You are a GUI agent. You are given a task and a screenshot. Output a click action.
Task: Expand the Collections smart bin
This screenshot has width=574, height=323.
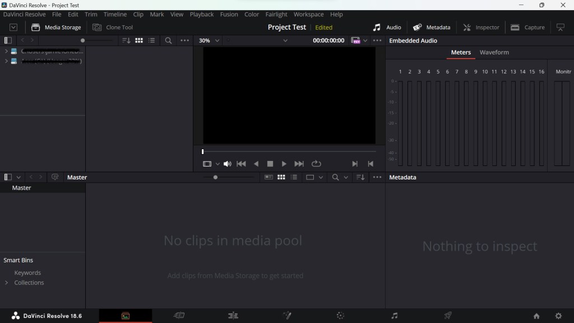point(7,283)
